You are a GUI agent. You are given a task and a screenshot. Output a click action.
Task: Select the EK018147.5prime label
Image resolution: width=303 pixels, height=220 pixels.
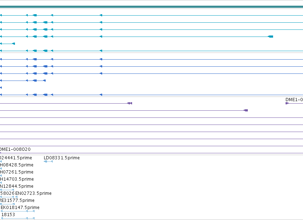point(20,208)
